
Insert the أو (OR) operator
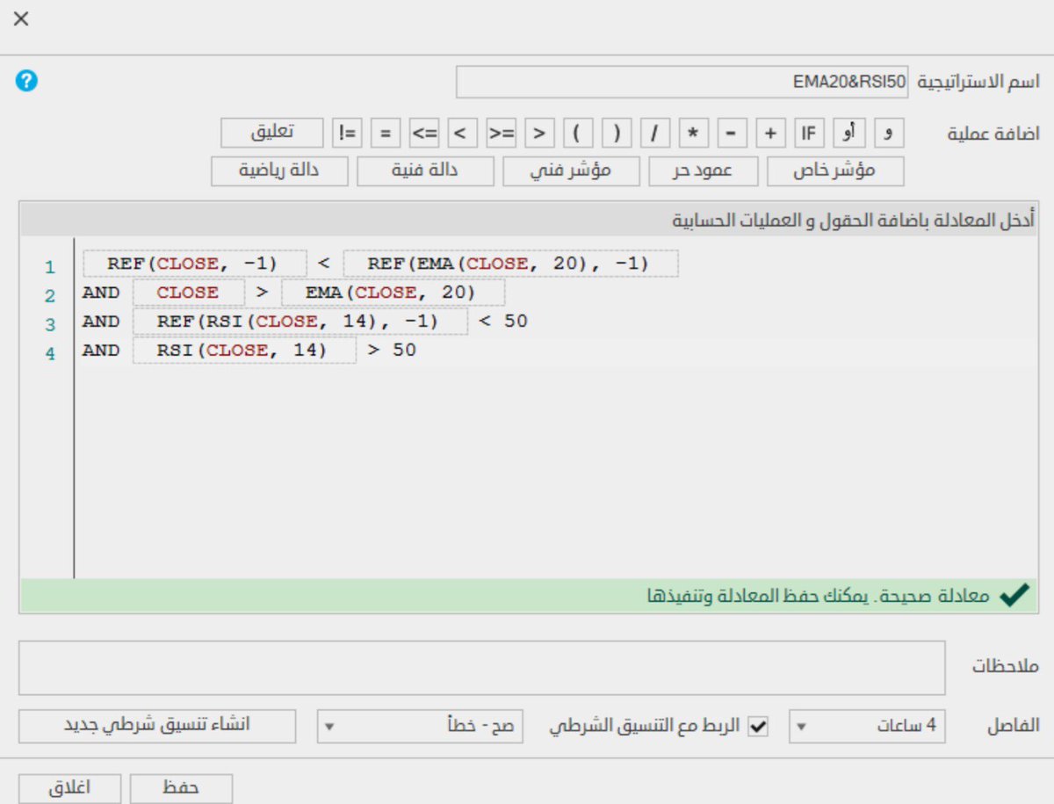pyautogui.click(x=849, y=134)
